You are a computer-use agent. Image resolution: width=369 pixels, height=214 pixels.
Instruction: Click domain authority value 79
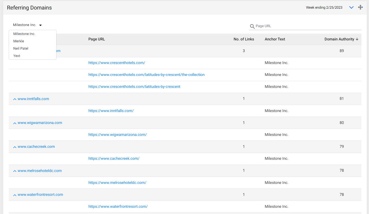point(342,146)
